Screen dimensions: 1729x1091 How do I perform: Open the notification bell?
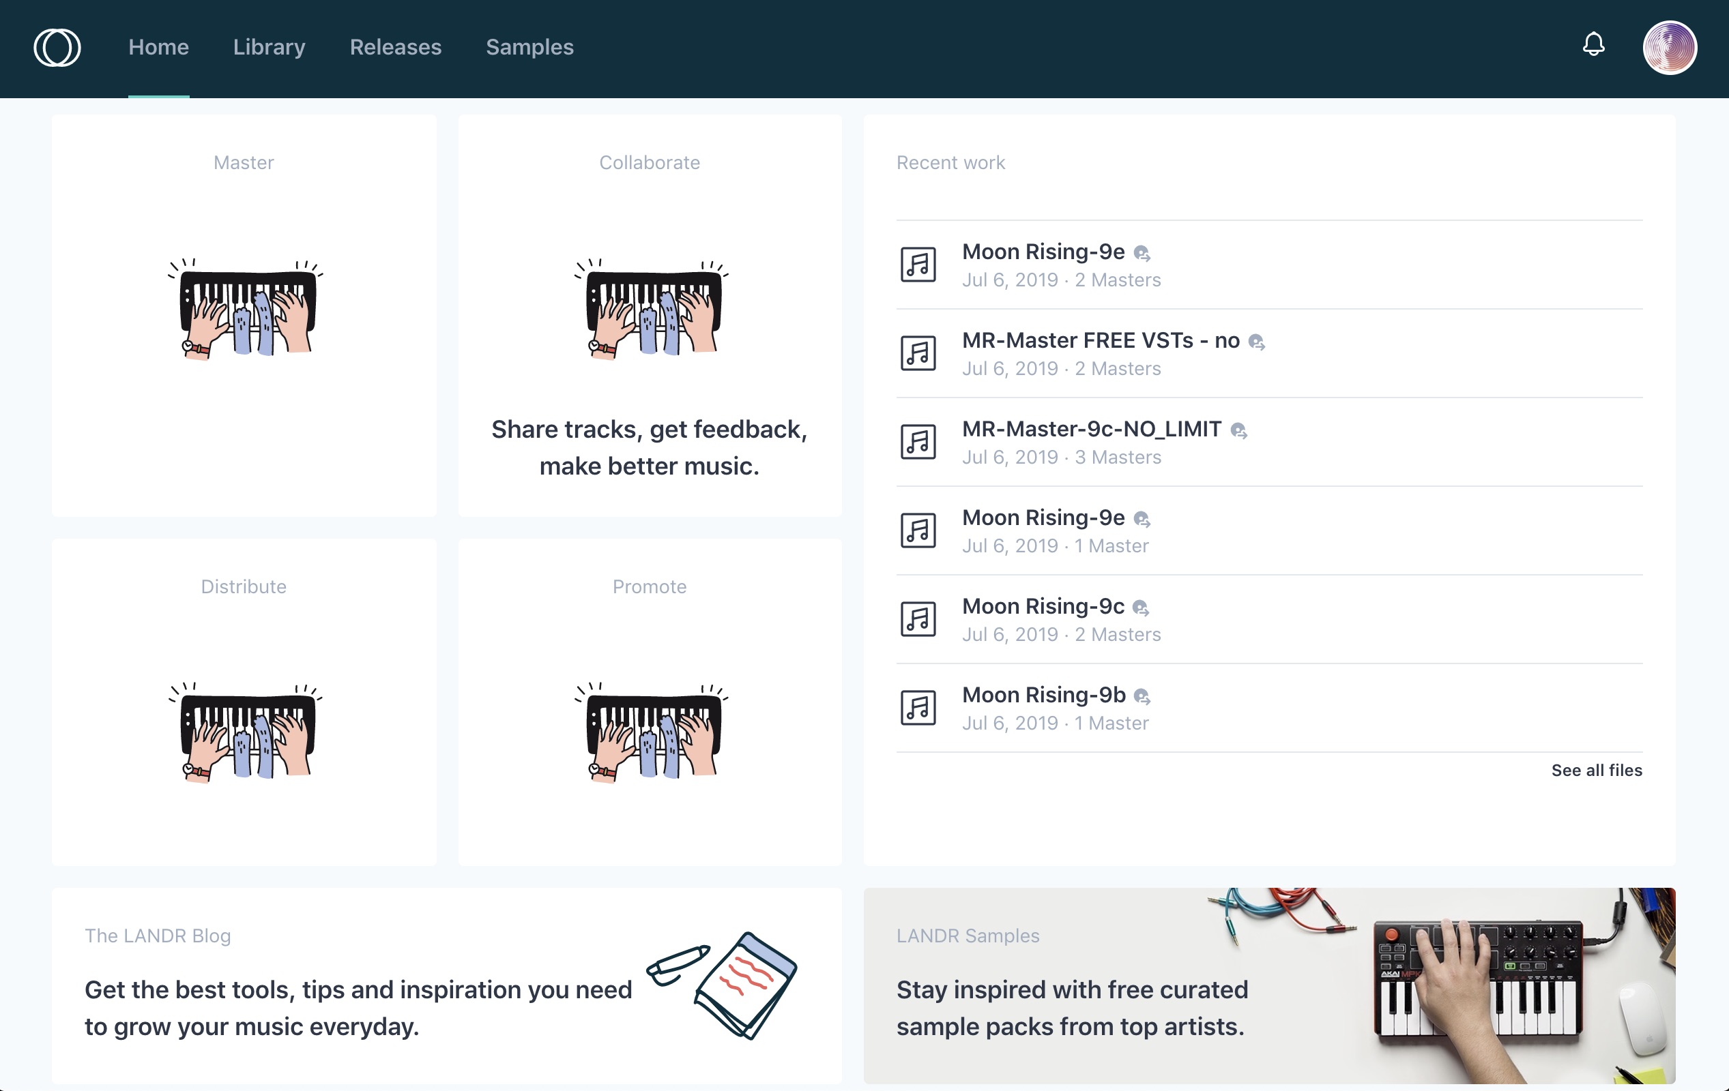coord(1593,44)
